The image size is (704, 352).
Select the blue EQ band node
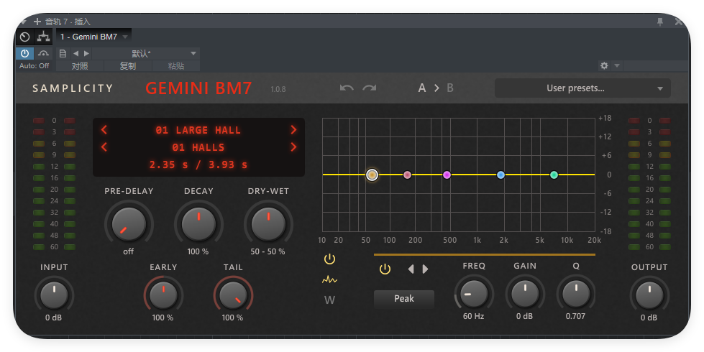coord(500,175)
